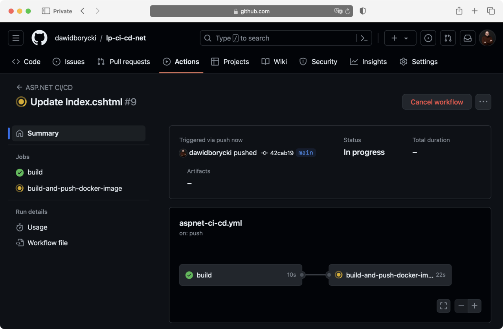Screen dimensions: 503x329
Task: Go back to ASP.NET CI/CD workflow
Action: point(44,87)
